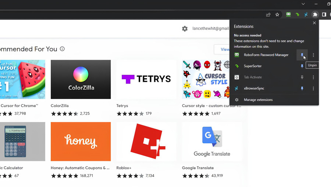Open SuperSorter extension from the toolbar
The image size is (331, 187).
point(297,15)
